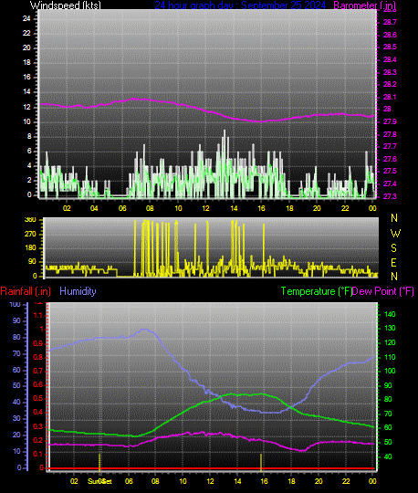Image resolution: width=418 pixels, height=493 pixels.
Task: Click the '6' value on windspeed axis
Action: [29, 152]
